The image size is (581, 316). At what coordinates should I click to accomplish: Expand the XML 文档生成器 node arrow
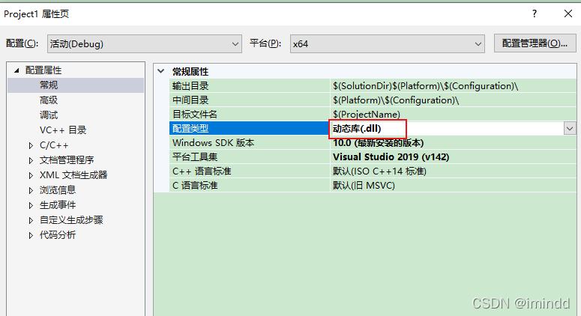coord(31,175)
